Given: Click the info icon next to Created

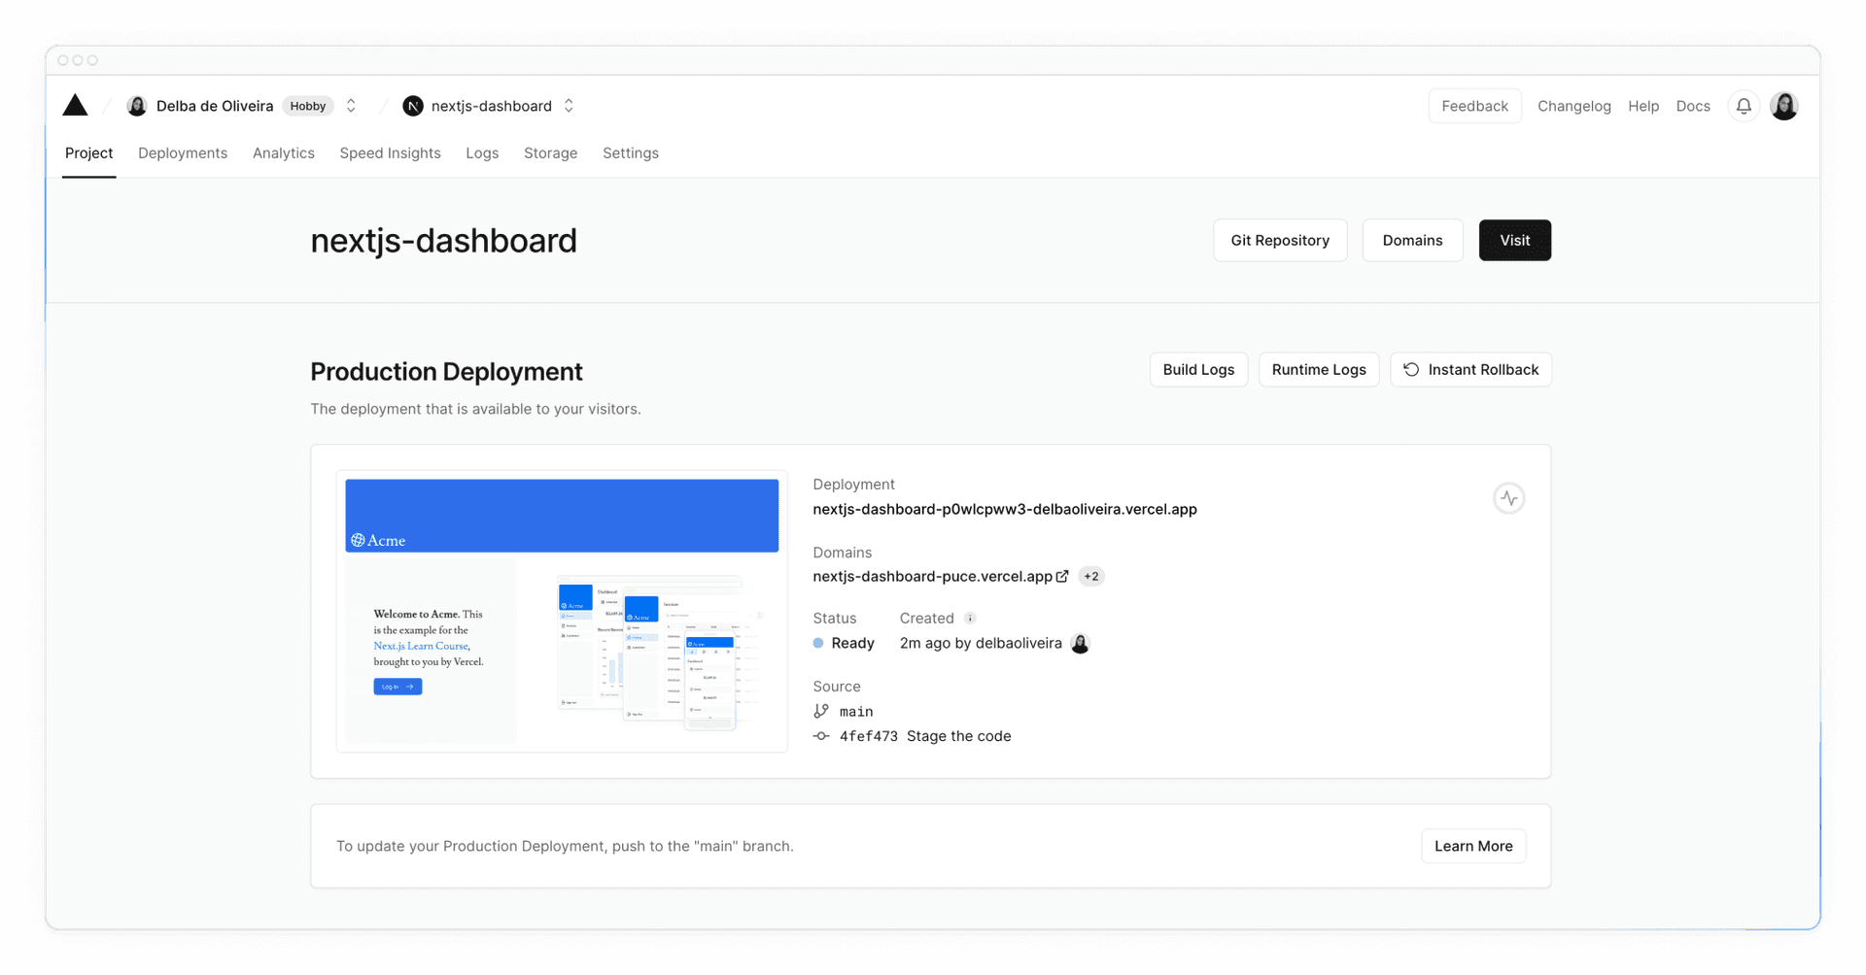Looking at the screenshot, I should click(970, 618).
